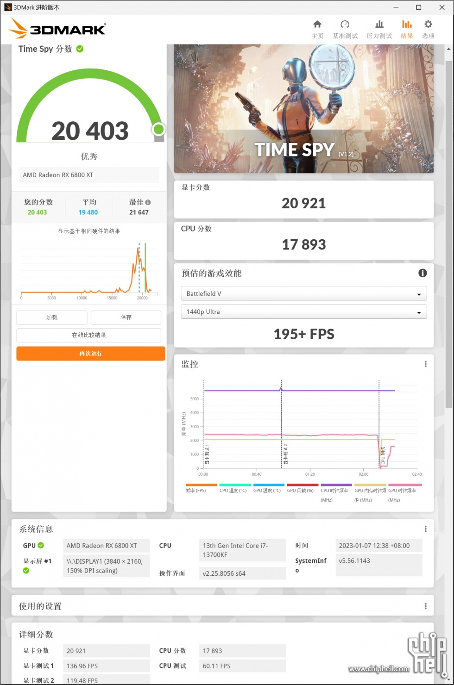Click the 60.11 FPS CPU 测试 value
Screen dimensions: 454x685
(242, 666)
